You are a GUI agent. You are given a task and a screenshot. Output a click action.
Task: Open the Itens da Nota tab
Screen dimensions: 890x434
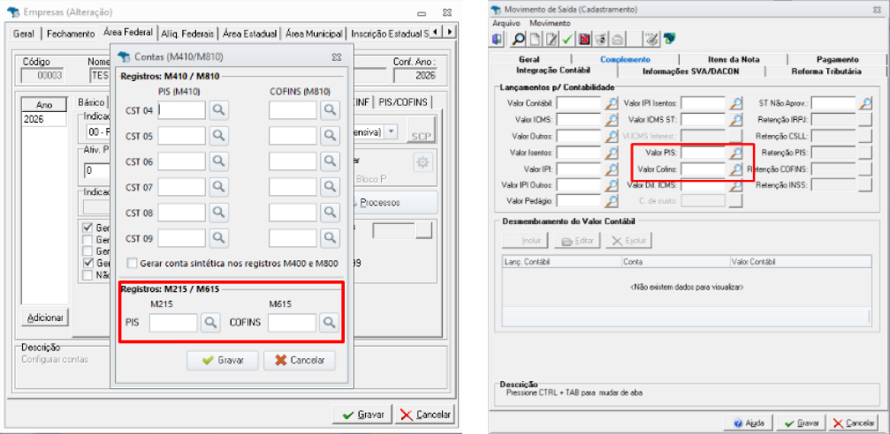[x=734, y=59]
